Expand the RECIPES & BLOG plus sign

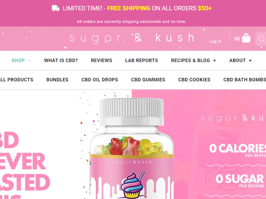(x=215, y=60)
